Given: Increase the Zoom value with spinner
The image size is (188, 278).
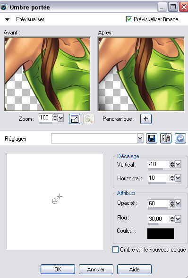Looking at the screenshot, I should coord(55,116).
